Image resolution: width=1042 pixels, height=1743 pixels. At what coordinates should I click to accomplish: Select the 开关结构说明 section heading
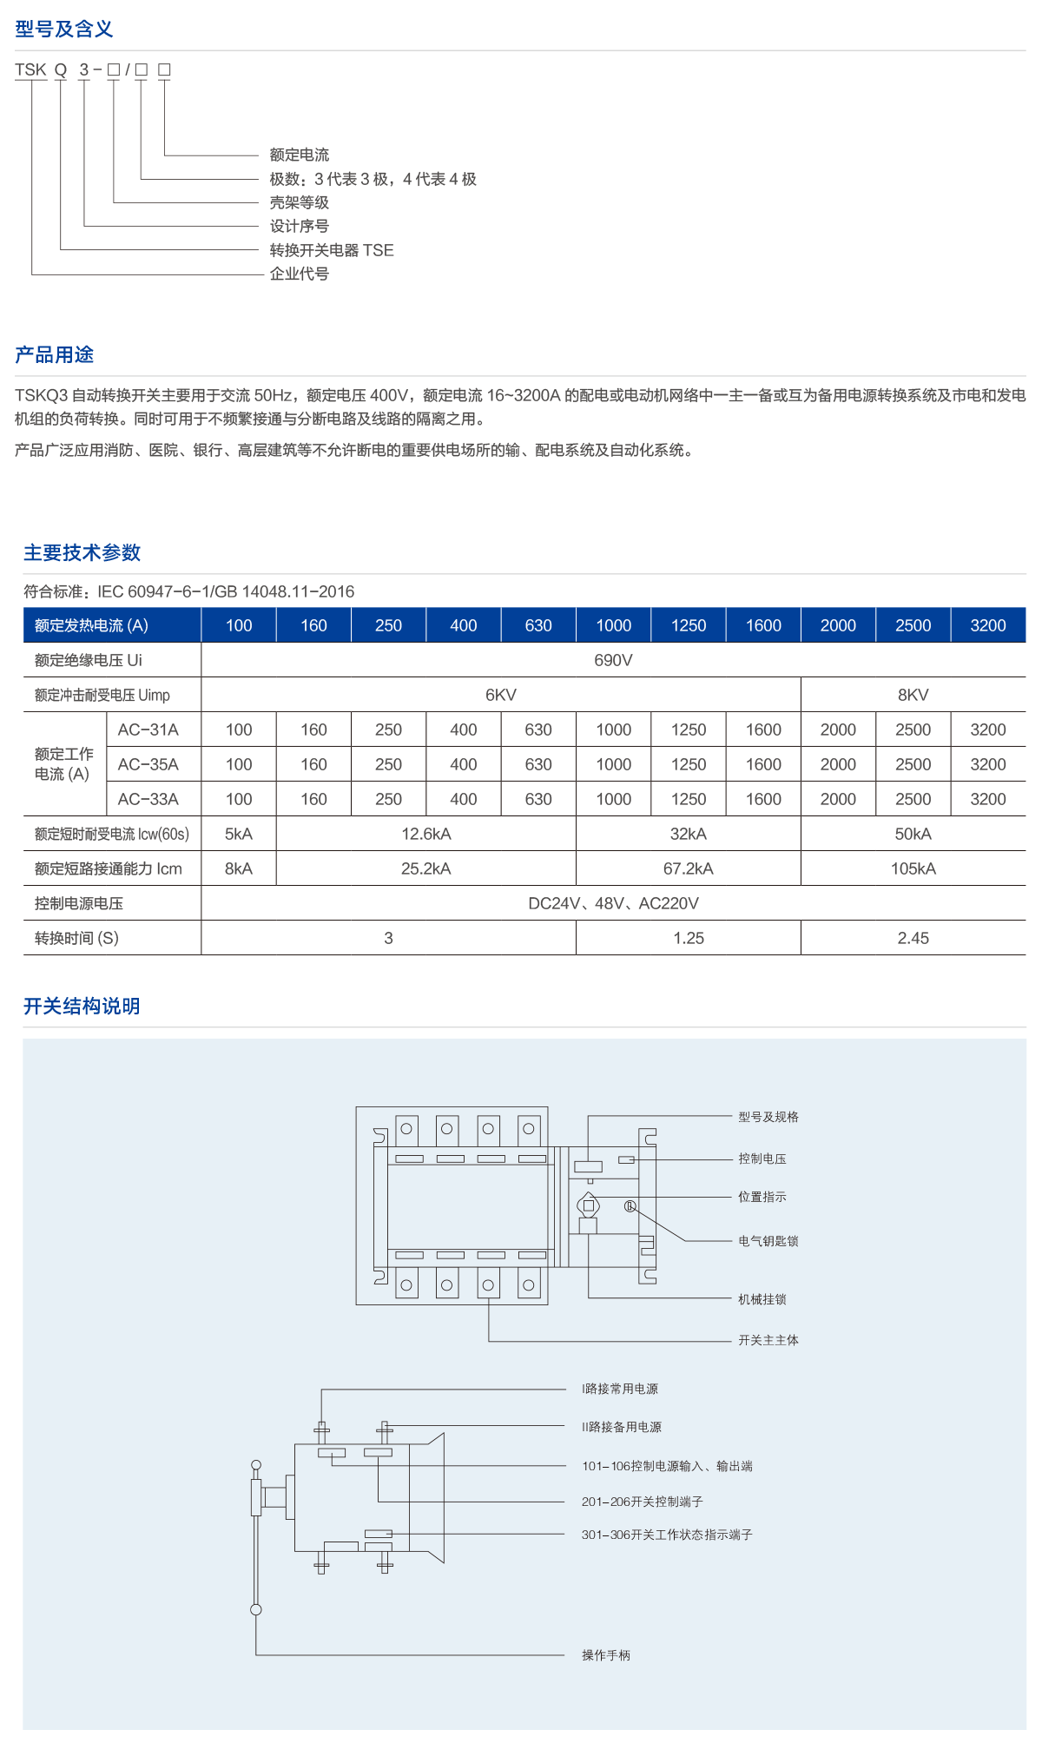pyautogui.click(x=82, y=1006)
